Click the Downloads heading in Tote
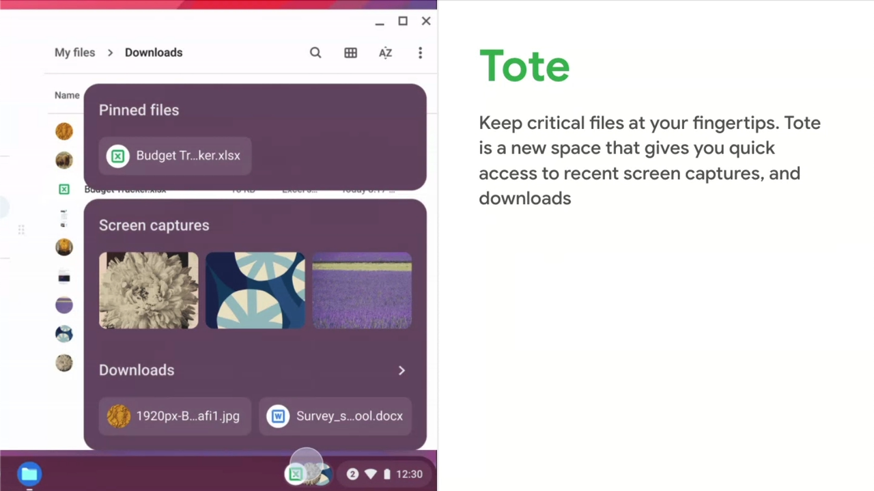This screenshot has width=874, height=491. tap(137, 370)
